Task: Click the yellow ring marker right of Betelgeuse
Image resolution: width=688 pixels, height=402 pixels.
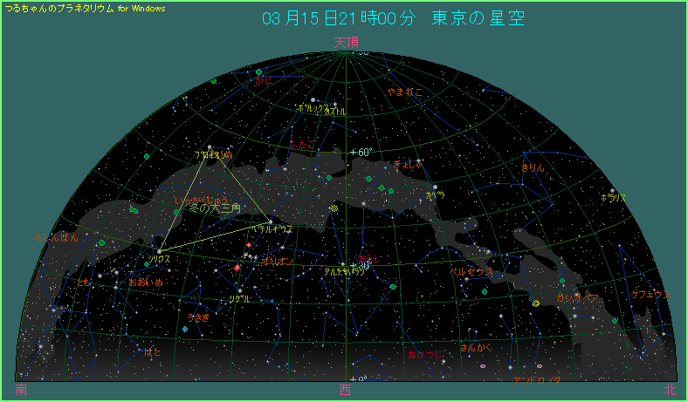Action: coord(334,208)
